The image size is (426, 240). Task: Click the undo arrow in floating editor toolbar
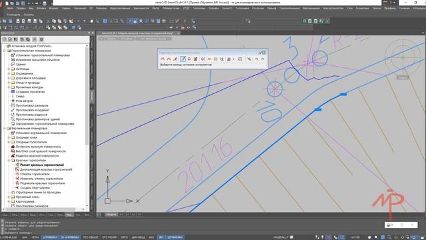tap(256, 59)
